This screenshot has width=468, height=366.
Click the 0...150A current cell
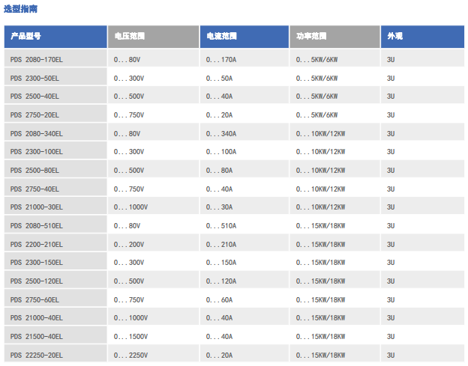pos(244,263)
